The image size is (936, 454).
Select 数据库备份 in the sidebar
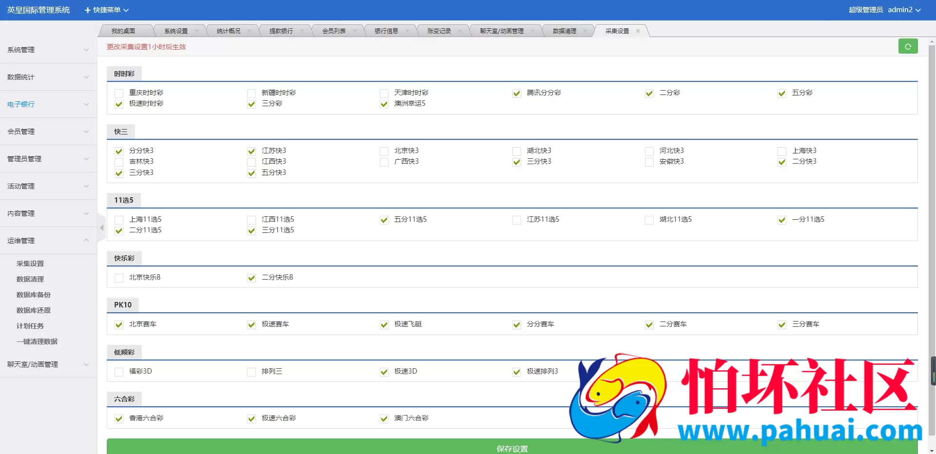point(33,294)
